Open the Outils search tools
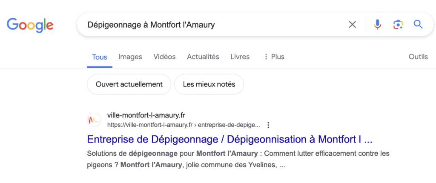Screen dimensions: 436x183 pos(418,57)
